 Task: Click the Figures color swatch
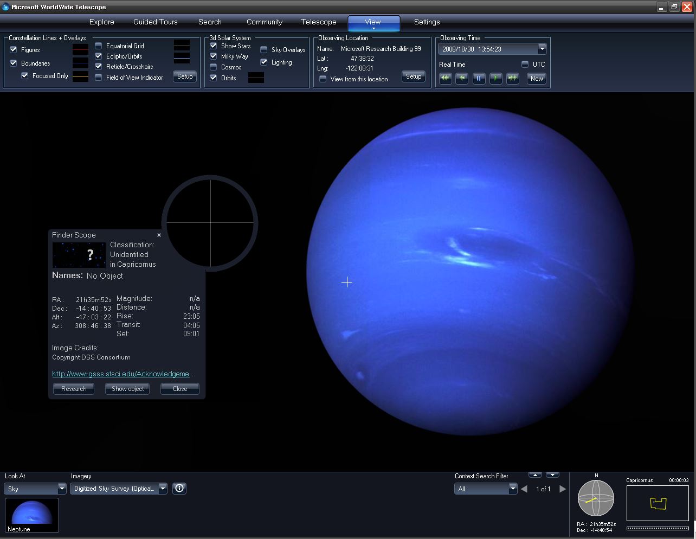pyautogui.click(x=80, y=49)
